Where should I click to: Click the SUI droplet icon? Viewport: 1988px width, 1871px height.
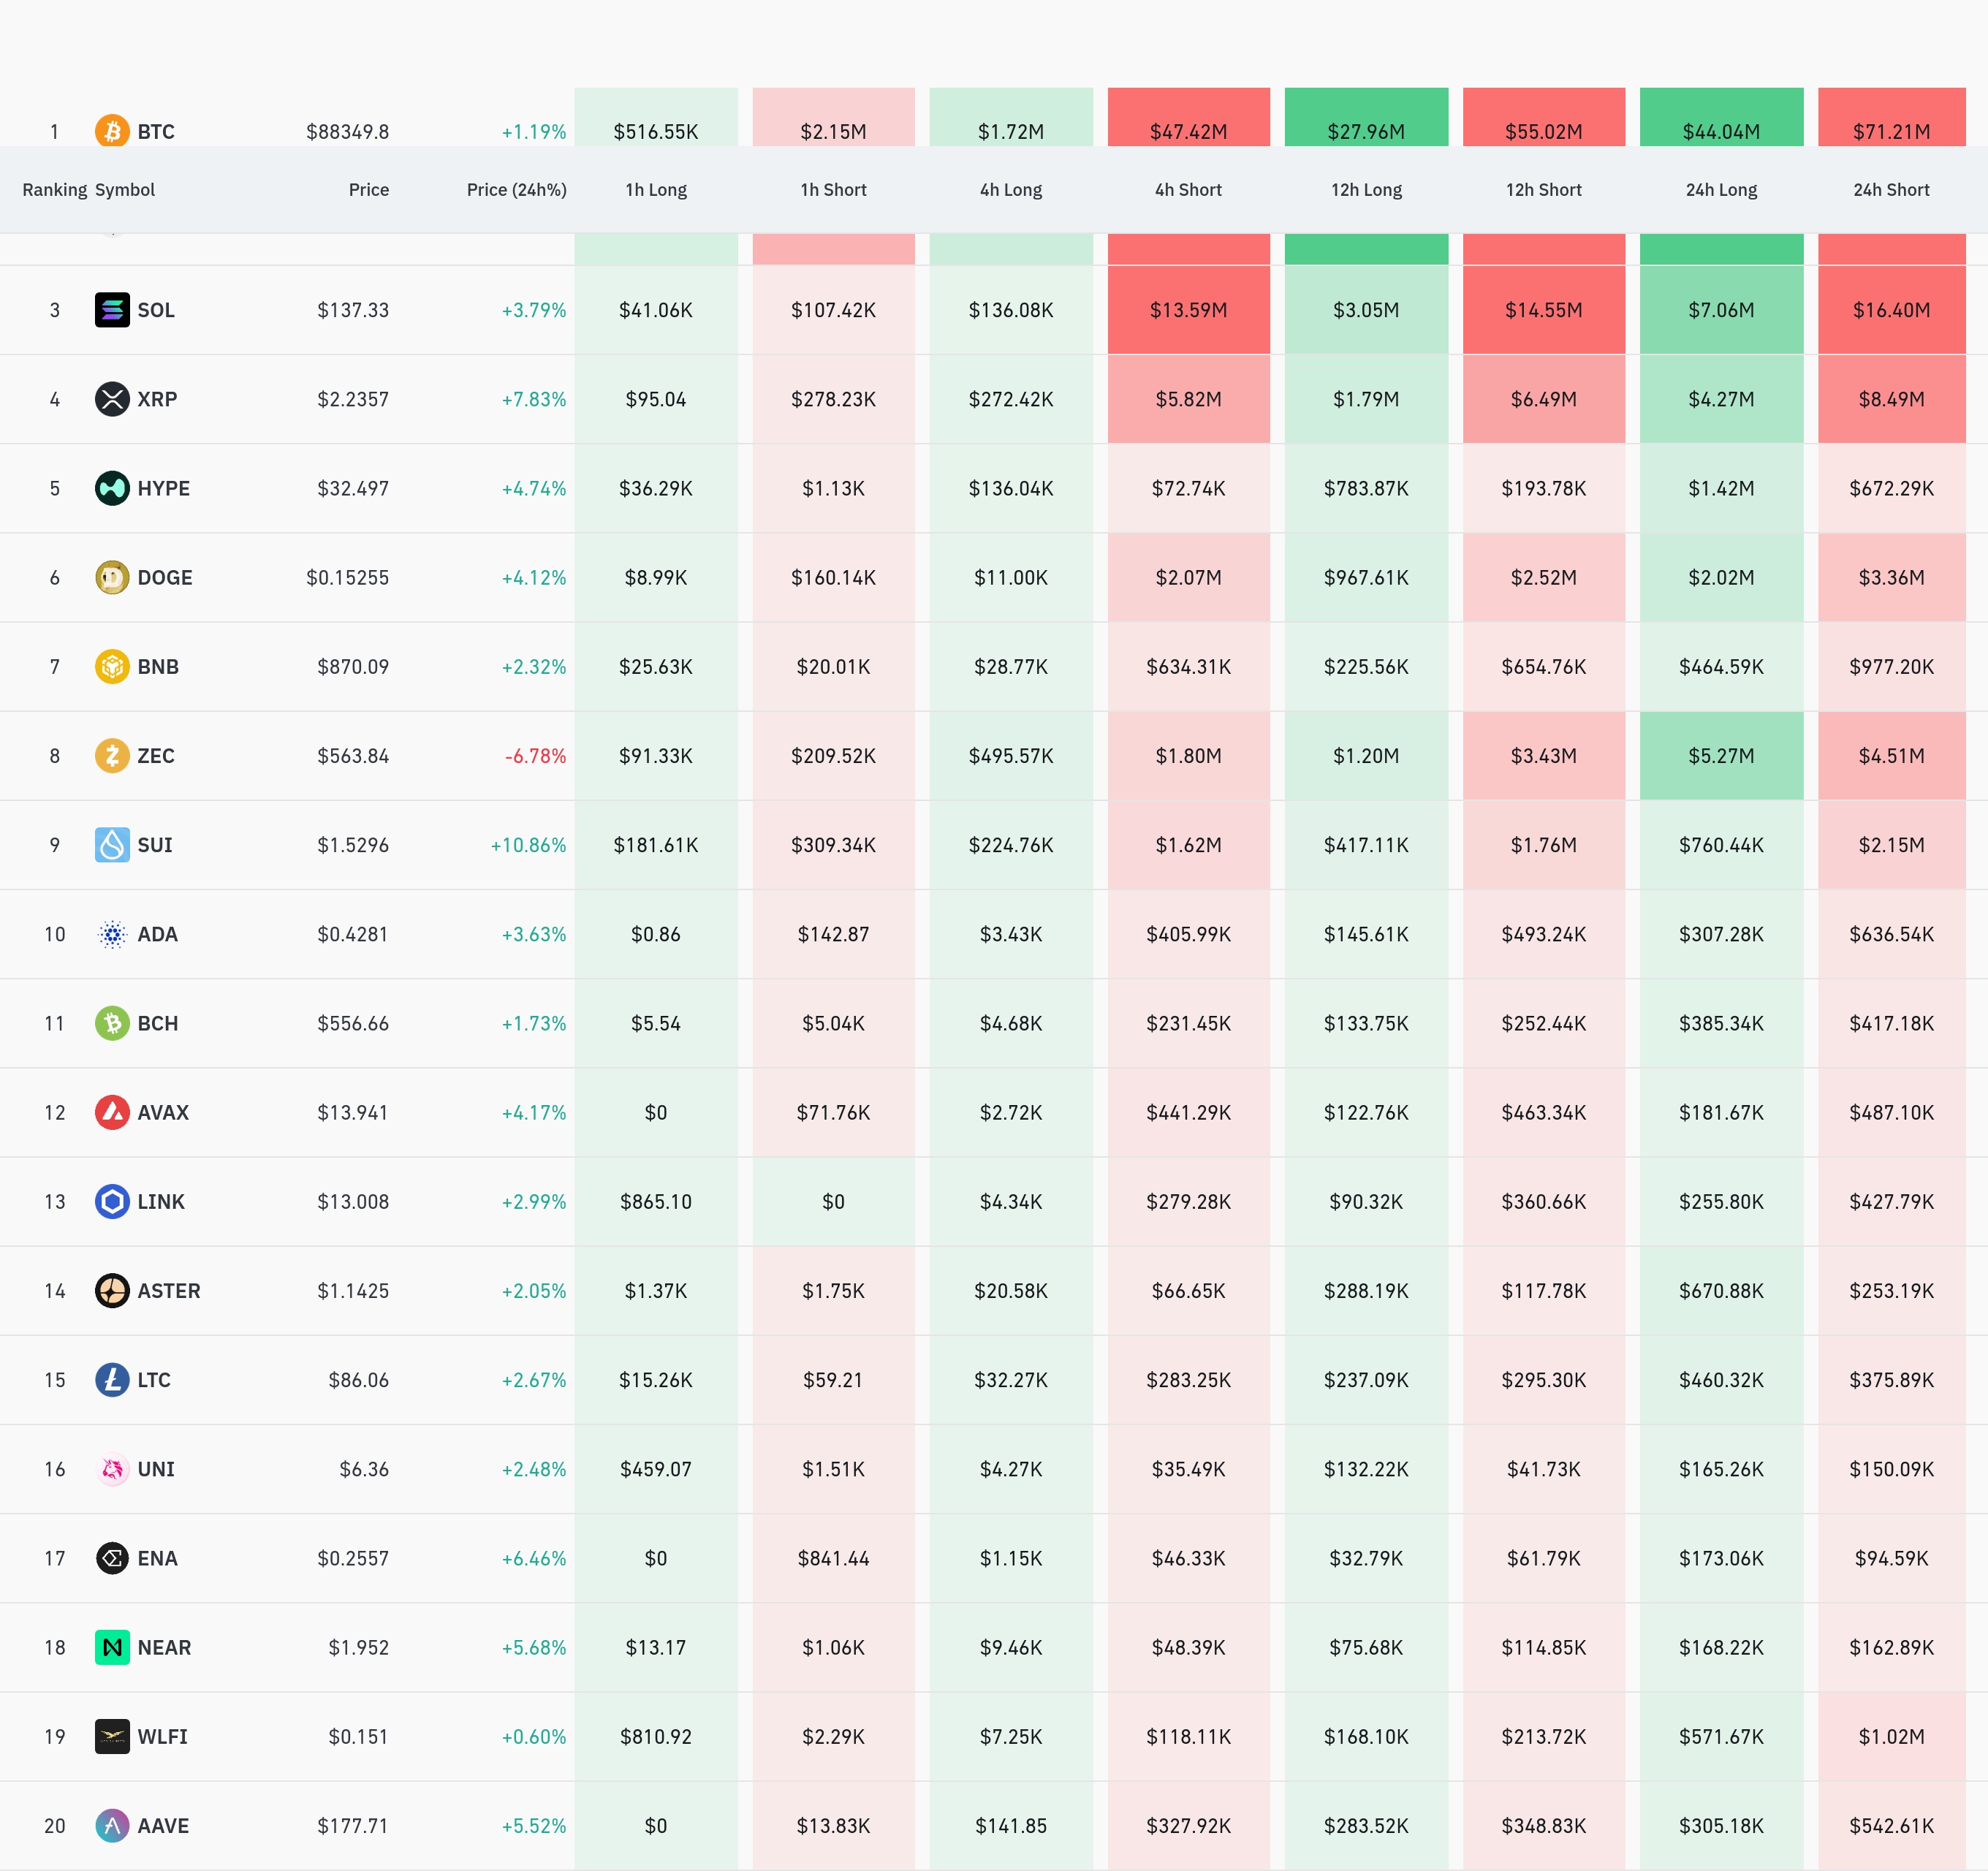112,845
